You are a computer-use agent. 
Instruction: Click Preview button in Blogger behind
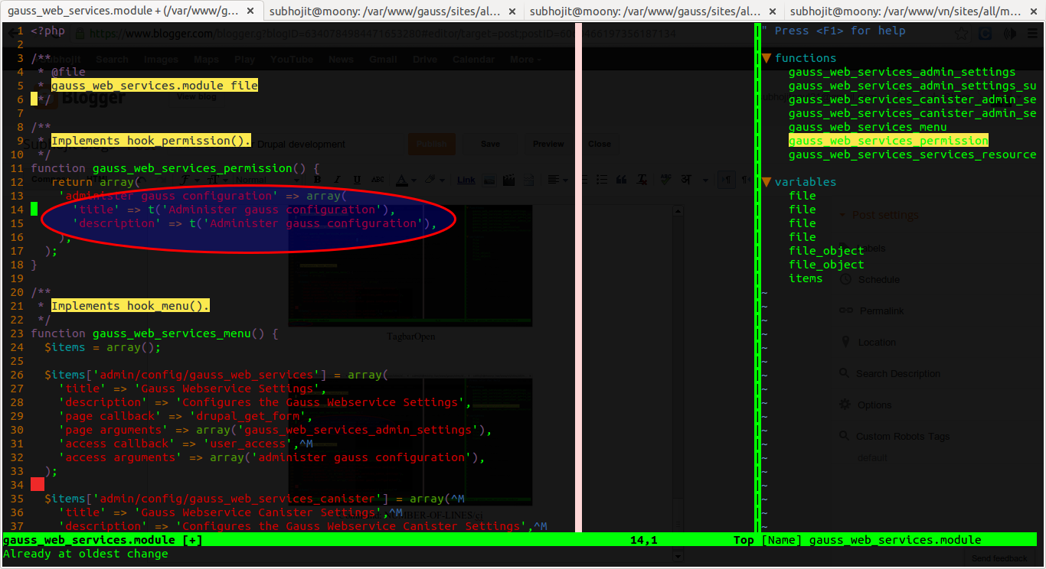pos(548,144)
